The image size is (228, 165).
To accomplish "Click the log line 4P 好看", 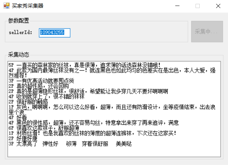I will tap(18, 117).
